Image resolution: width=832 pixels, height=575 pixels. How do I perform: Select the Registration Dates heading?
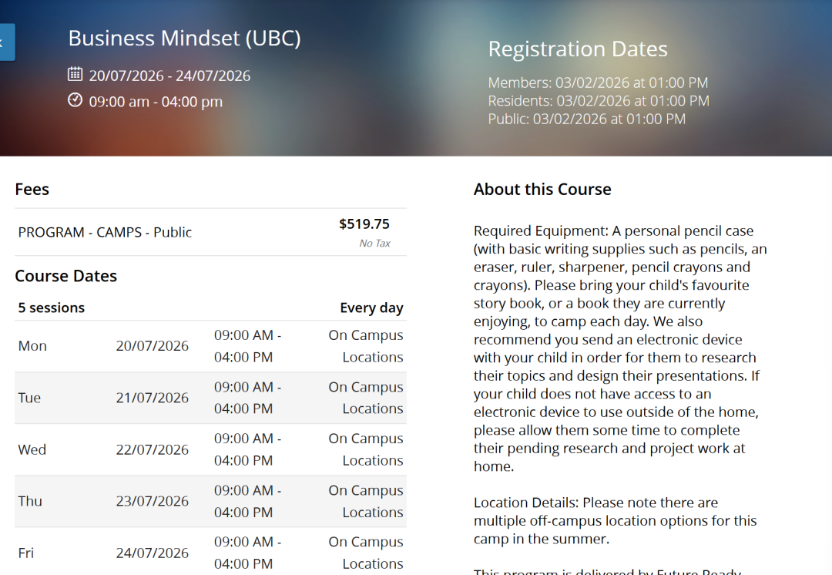pyautogui.click(x=578, y=49)
